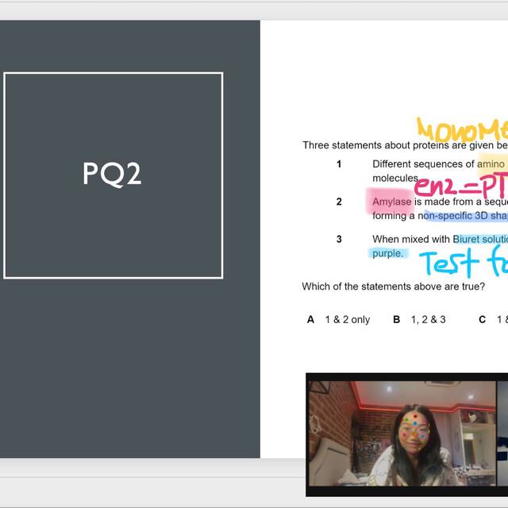The width and height of the screenshot is (508, 508).
Task: Click the blue-highlighted non-specific 3D shape phrase
Action: click(x=464, y=216)
